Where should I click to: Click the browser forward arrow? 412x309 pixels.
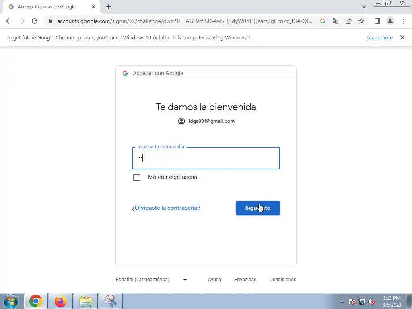pos(22,21)
